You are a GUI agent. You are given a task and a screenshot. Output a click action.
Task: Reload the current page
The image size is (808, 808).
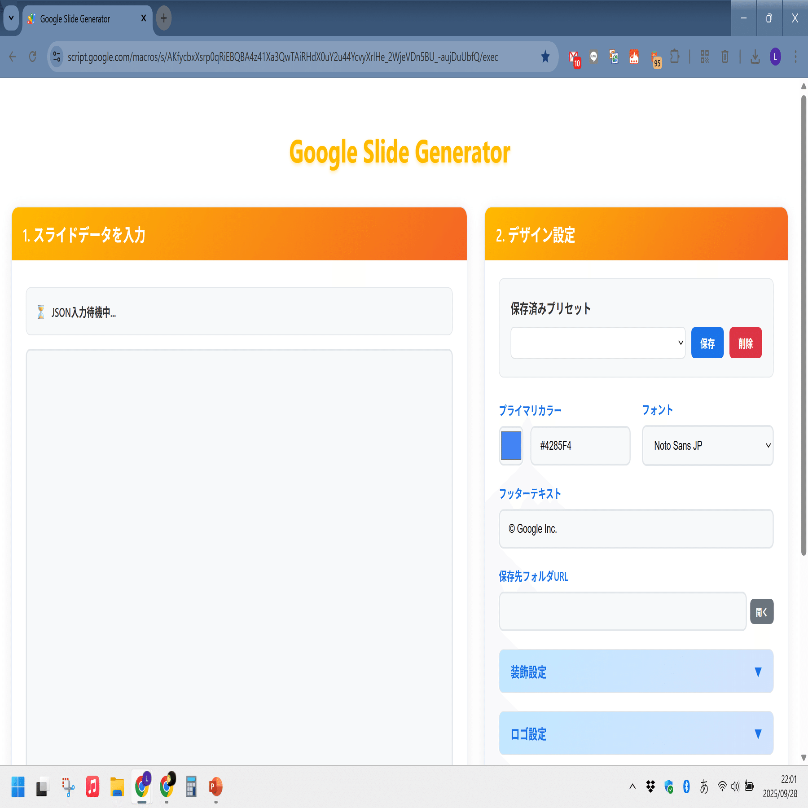[32, 57]
